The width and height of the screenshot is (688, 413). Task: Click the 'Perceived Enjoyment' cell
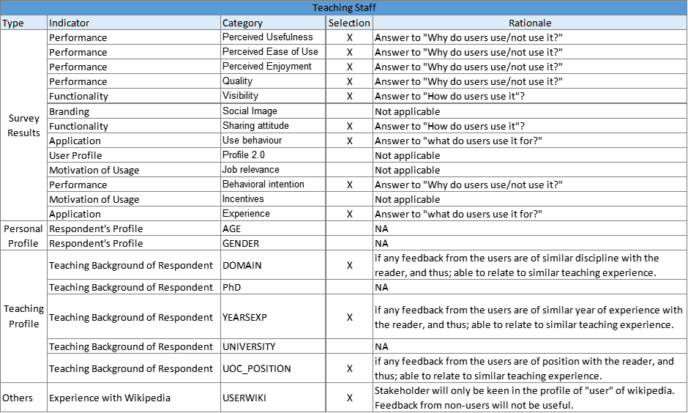click(x=273, y=67)
